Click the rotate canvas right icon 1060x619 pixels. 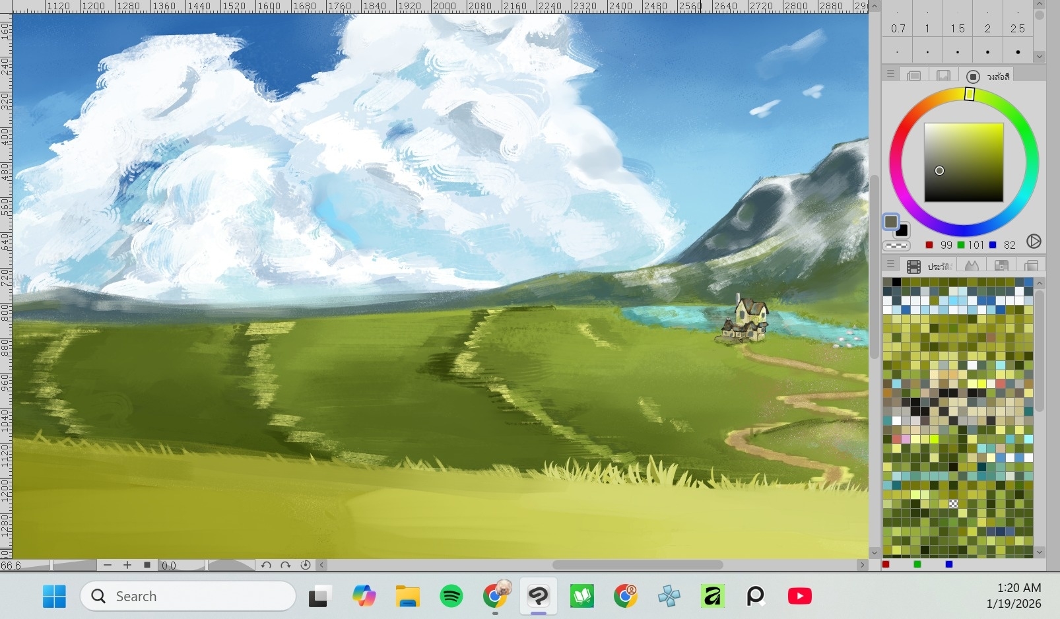285,565
